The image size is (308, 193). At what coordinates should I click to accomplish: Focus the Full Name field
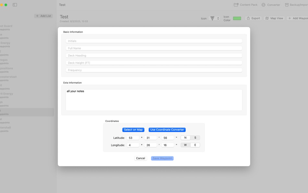(x=154, y=48)
